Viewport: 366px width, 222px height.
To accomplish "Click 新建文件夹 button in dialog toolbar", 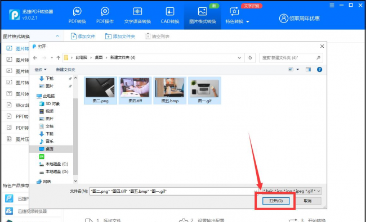I will pyautogui.click(x=65, y=70).
